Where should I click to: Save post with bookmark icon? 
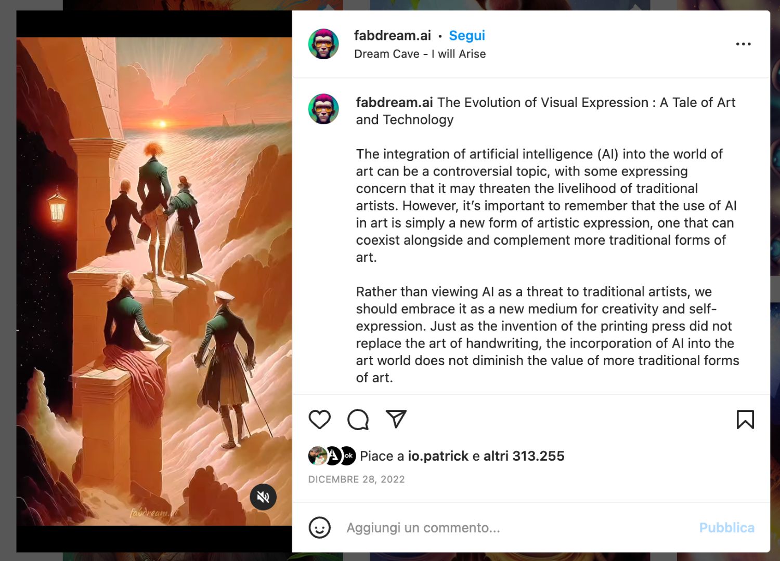click(745, 419)
